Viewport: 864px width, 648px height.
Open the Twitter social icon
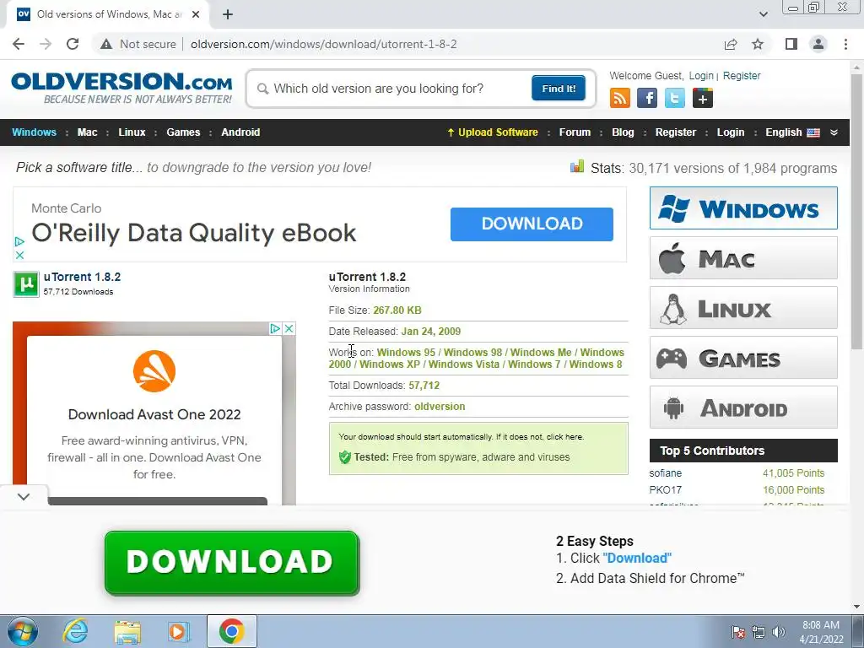tap(675, 98)
